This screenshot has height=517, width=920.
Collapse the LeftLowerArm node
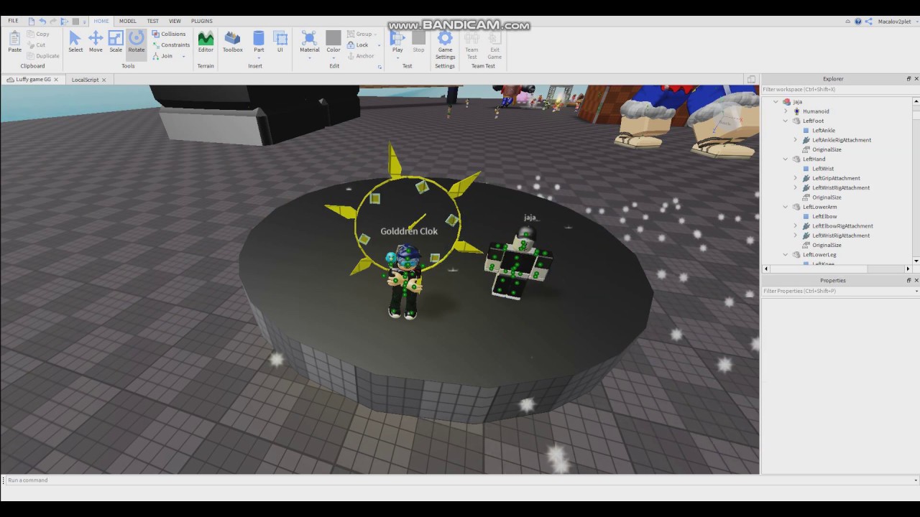786,207
